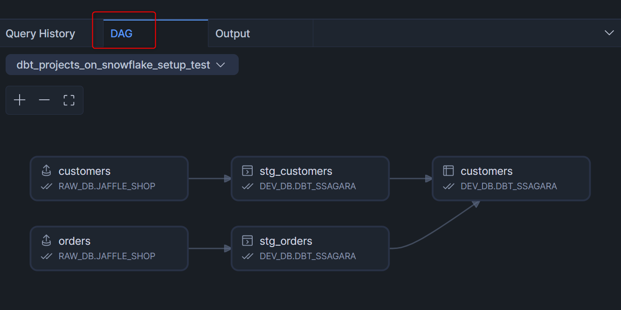Open the Output tab

coord(233,34)
